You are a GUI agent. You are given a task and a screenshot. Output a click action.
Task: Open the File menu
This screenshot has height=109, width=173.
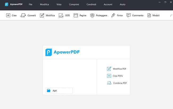(30, 5)
